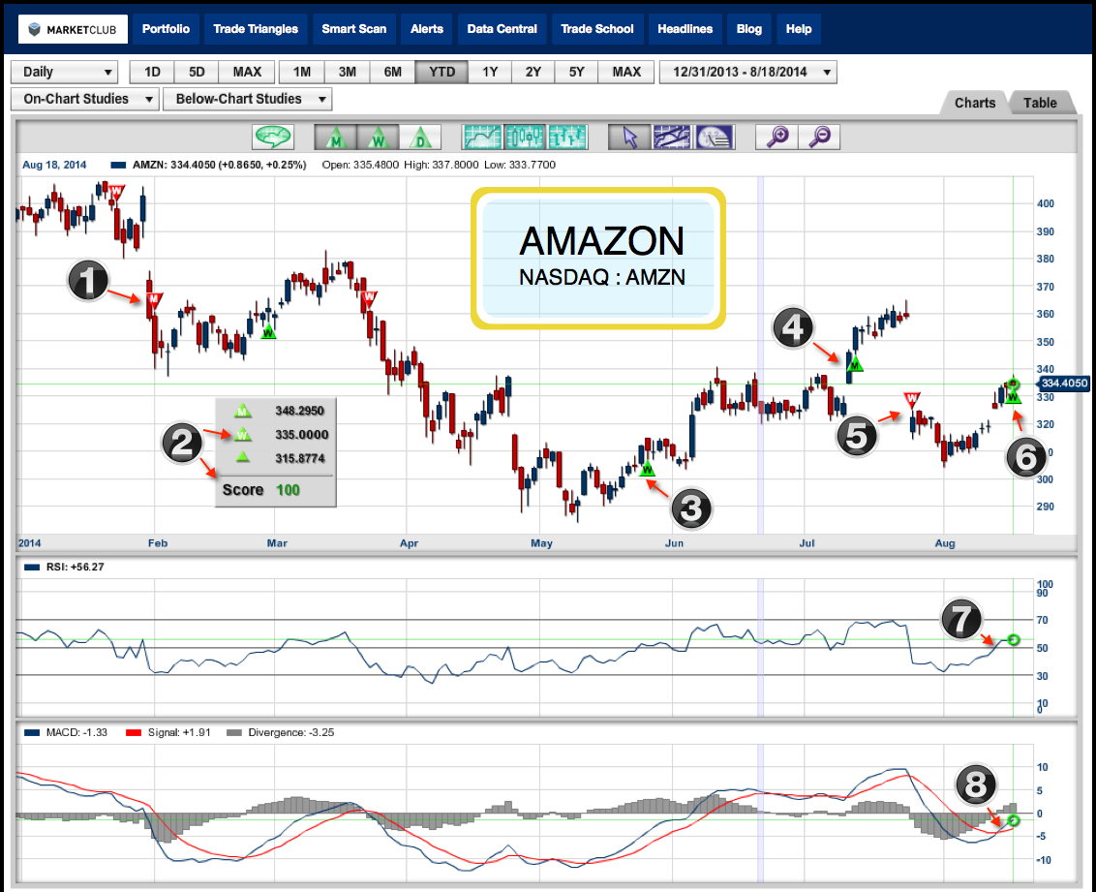Viewport: 1096px width, 892px height.
Task: Expand the Below-Chart Studies dropdown
Action: (x=248, y=99)
